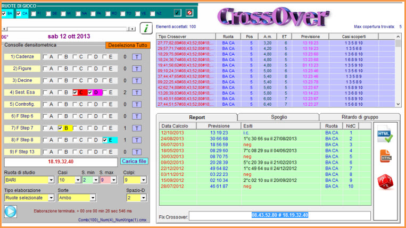Open the Sorte dropdown showing Ambo
This screenshot has height=228, width=406.
[x=93, y=198]
